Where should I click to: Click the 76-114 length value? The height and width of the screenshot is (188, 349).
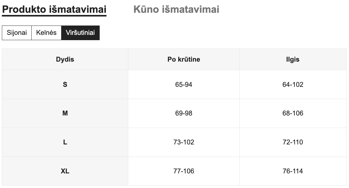pos(292,171)
